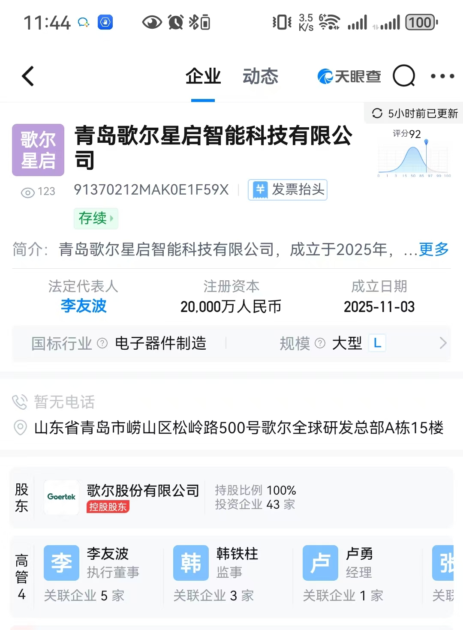Open industry details via the right chevron
This screenshot has height=630, width=463.
pos(444,343)
